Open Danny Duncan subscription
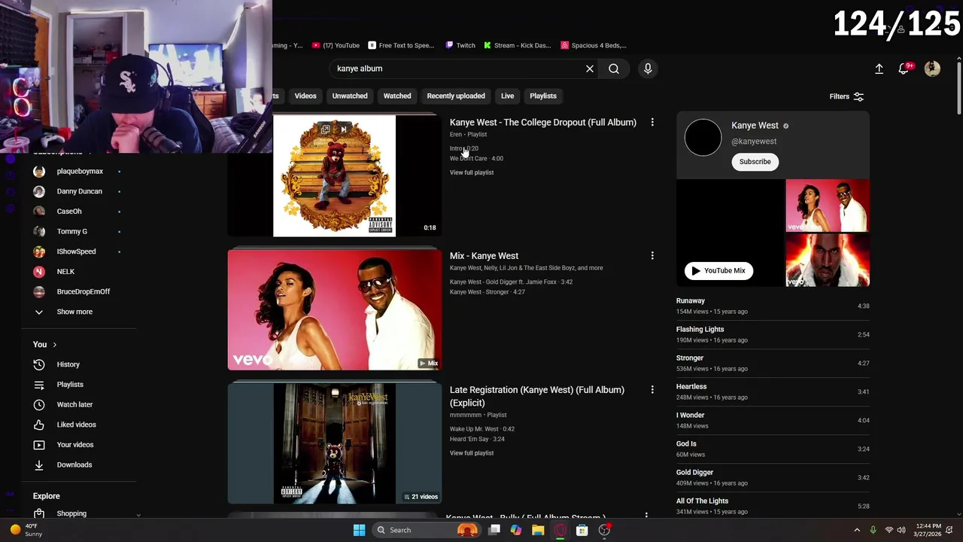This screenshot has width=963, height=542. click(x=78, y=191)
